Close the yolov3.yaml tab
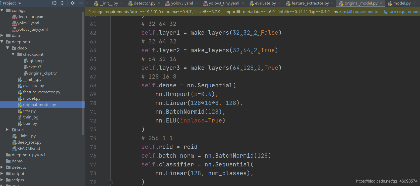 pyautogui.click(x=197, y=3)
